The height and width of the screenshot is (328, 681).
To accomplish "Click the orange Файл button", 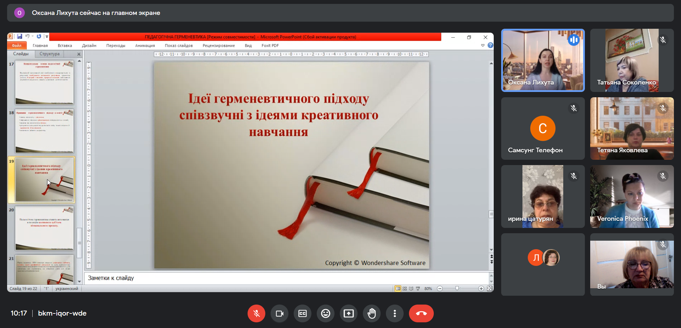I will pos(17,45).
